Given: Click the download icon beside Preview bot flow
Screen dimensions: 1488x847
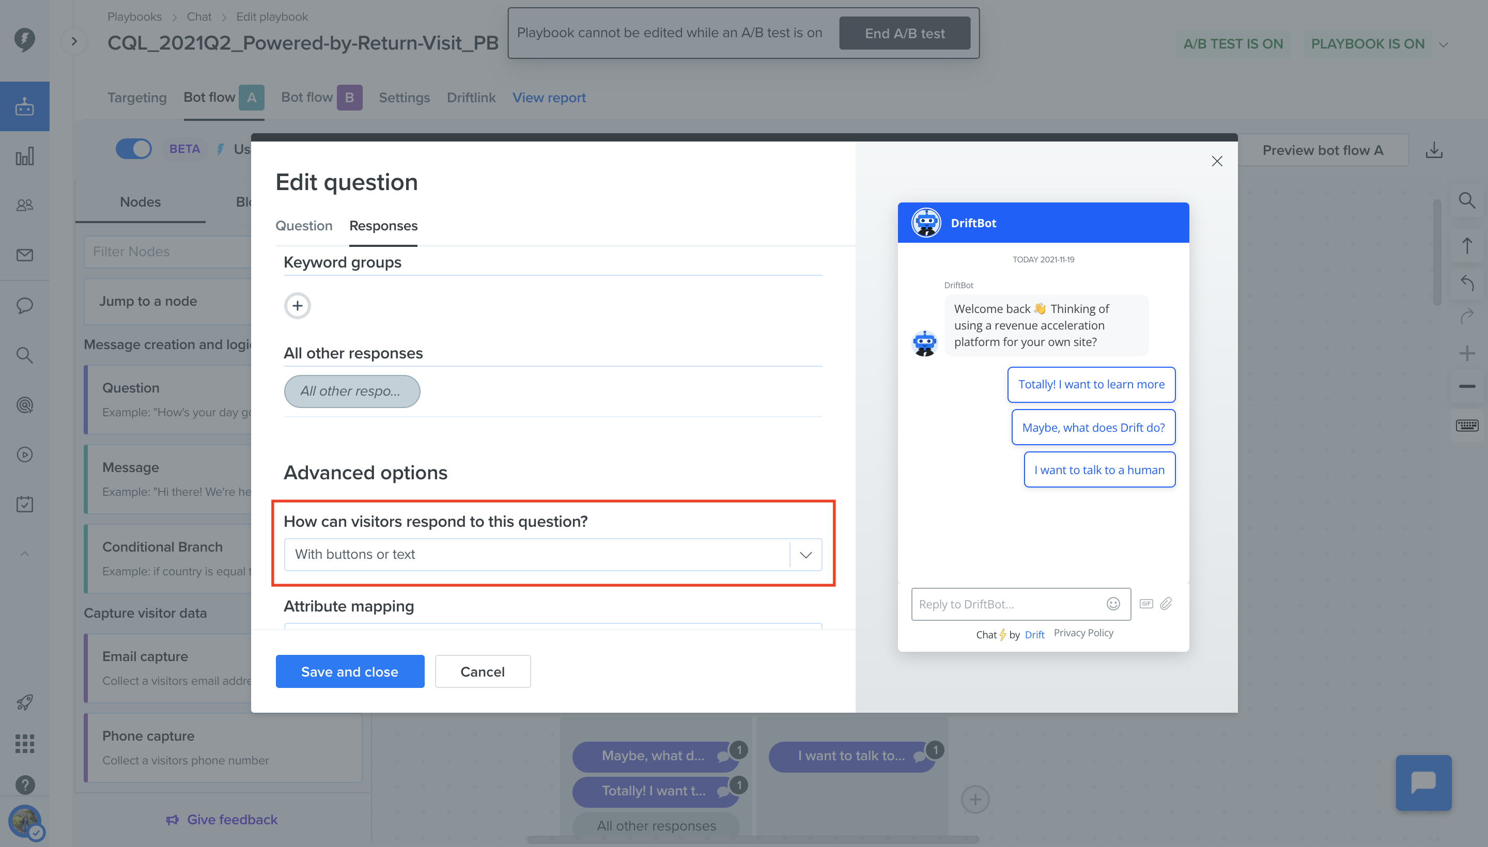Looking at the screenshot, I should [1434, 150].
